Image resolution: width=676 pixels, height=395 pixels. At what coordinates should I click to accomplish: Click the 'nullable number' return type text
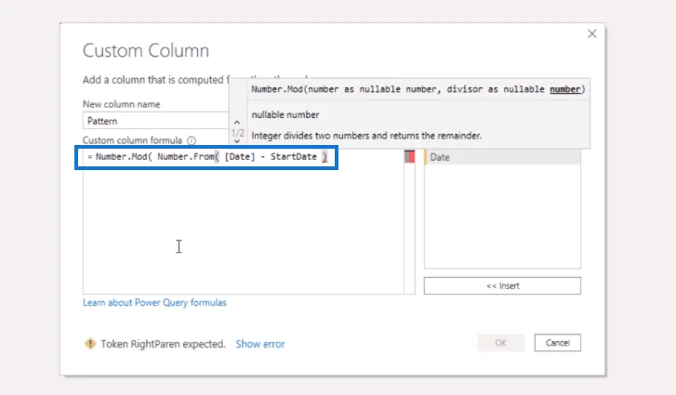tap(285, 114)
